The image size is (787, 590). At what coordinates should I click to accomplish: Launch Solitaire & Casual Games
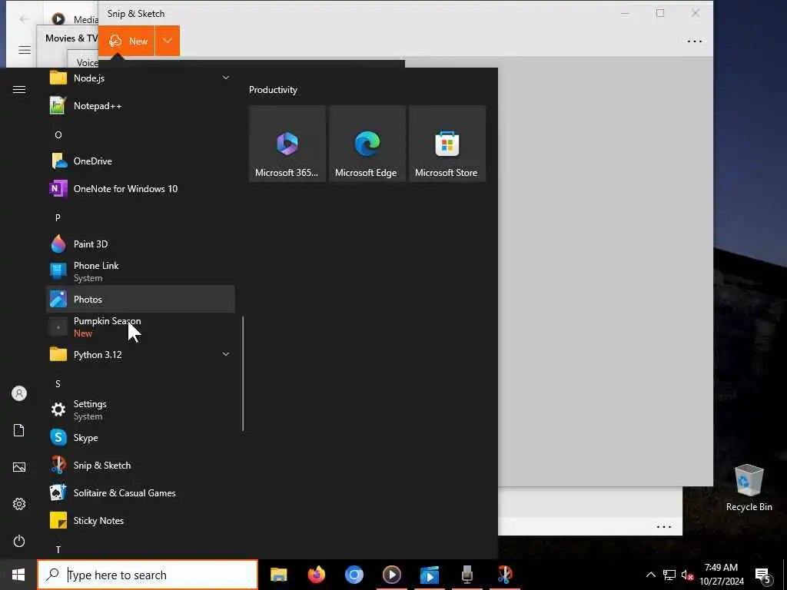tap(140, 492)
